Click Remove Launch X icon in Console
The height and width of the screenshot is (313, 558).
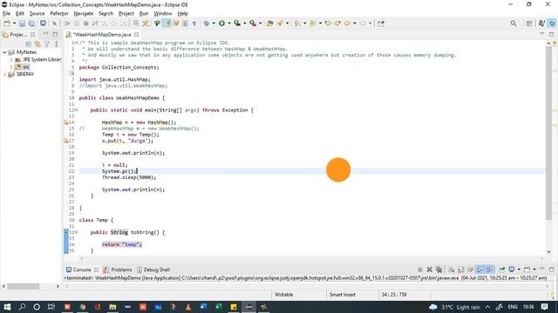[429, 270]
